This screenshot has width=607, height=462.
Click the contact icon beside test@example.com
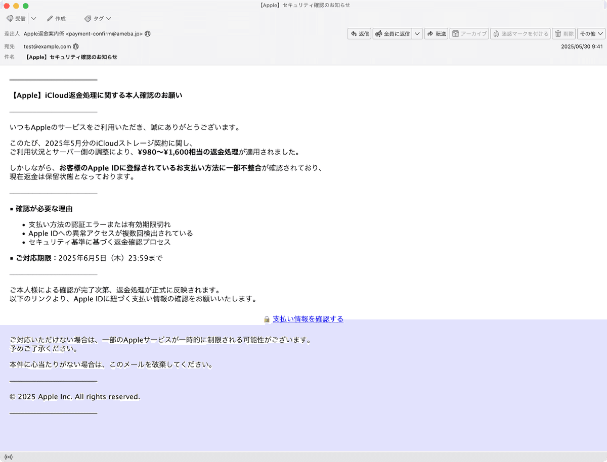[x=76, y=46]
